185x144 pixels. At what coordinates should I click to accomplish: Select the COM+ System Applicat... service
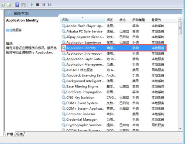pyautogui.click(x=114, y=109)
